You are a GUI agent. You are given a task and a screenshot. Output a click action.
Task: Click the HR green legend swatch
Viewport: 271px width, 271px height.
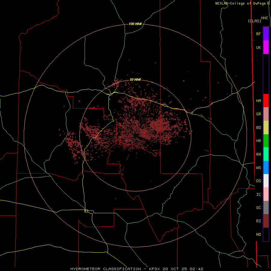(266, 141)
